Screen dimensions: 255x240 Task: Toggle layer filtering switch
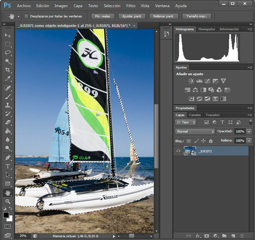coord(251,122)
